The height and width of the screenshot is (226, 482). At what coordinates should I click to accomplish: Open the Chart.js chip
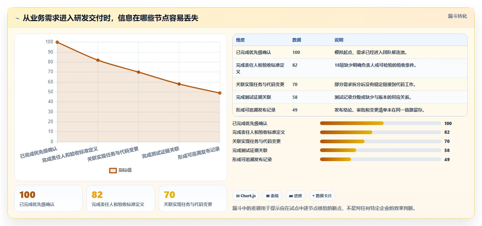click(246, 196)
